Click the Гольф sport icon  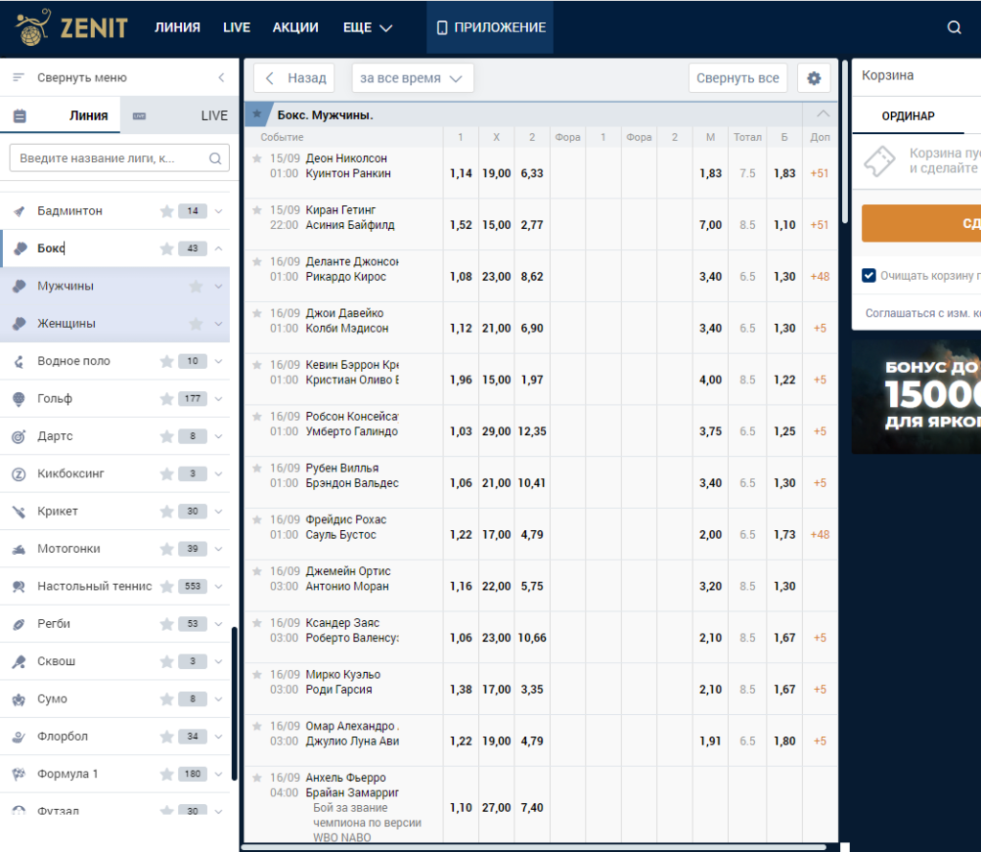click(x=19, y=399)
